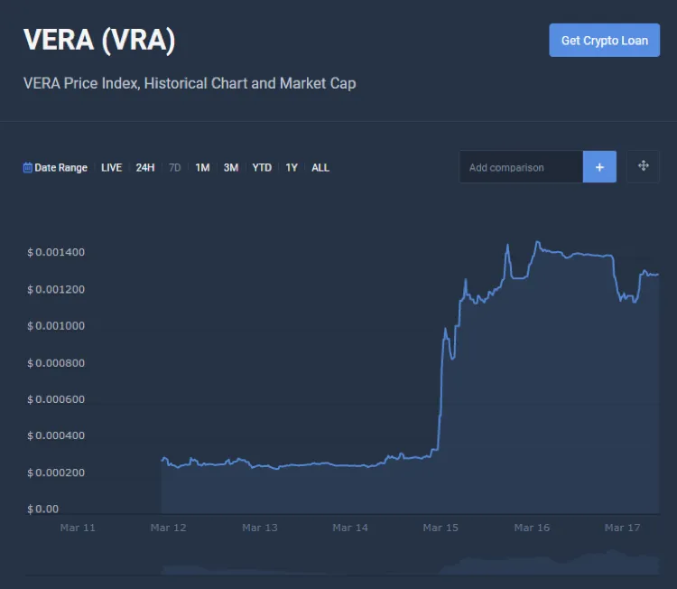
Task: Select the 1Y time range
Action: click(292, 168)
